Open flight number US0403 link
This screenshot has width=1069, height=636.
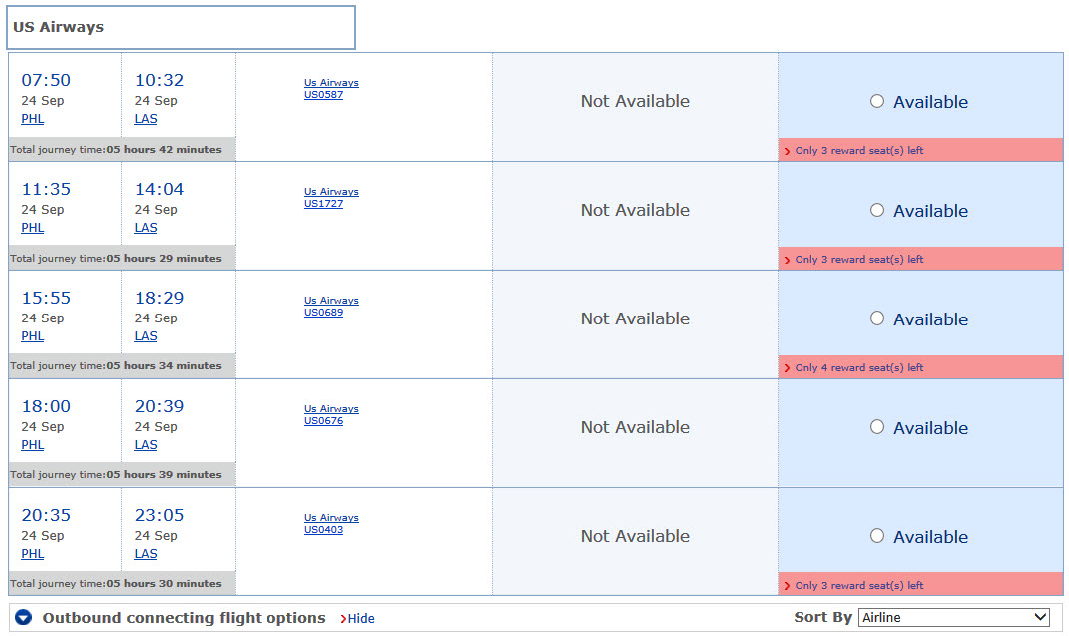pyautogui.click(x=323, y=529)
